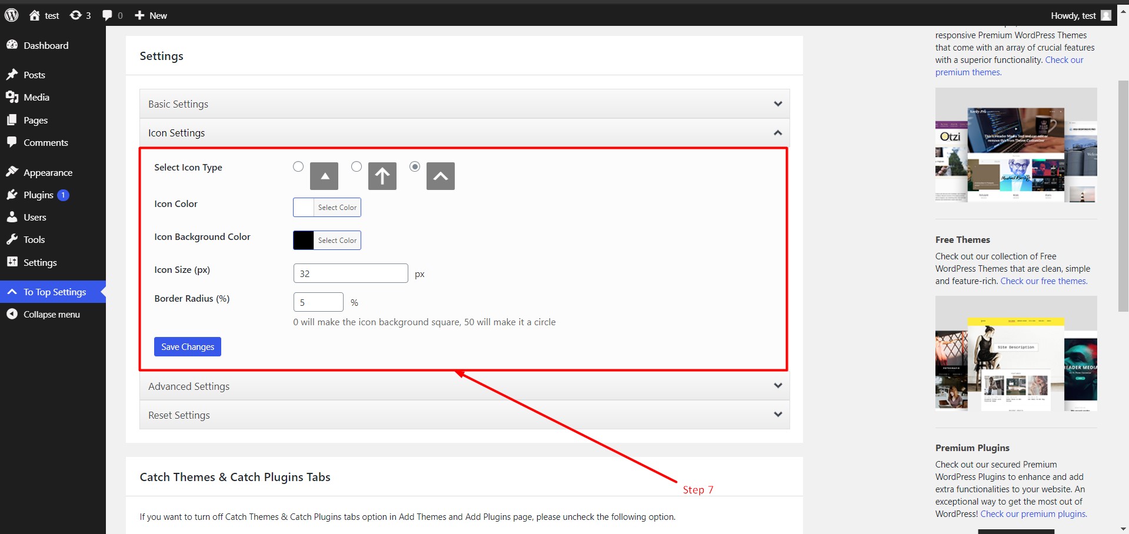Image resolution: width=1129 pixels, height=534 pixels.
Task: Select the solid triangle icon type radio
Action: coord(298,167)
